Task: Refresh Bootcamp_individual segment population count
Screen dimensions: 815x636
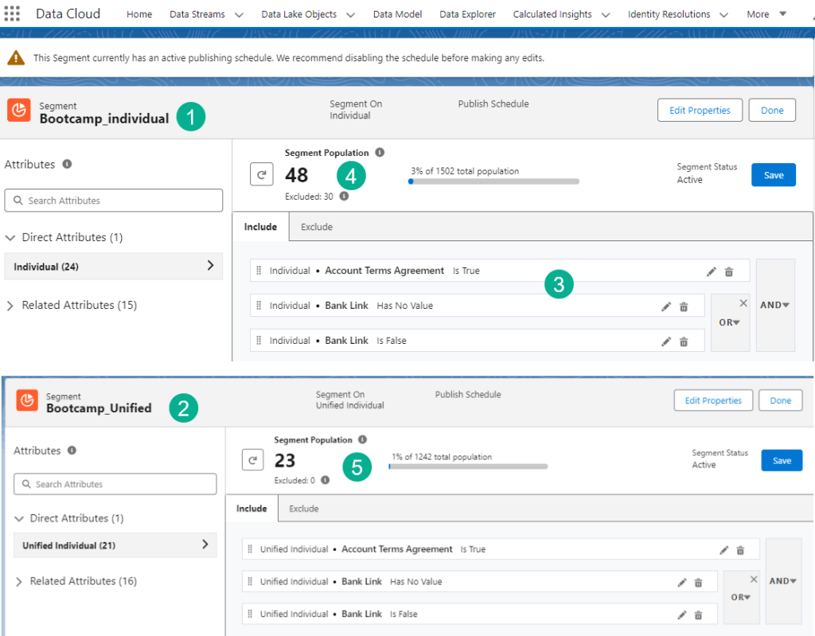Action: point(262,174)
